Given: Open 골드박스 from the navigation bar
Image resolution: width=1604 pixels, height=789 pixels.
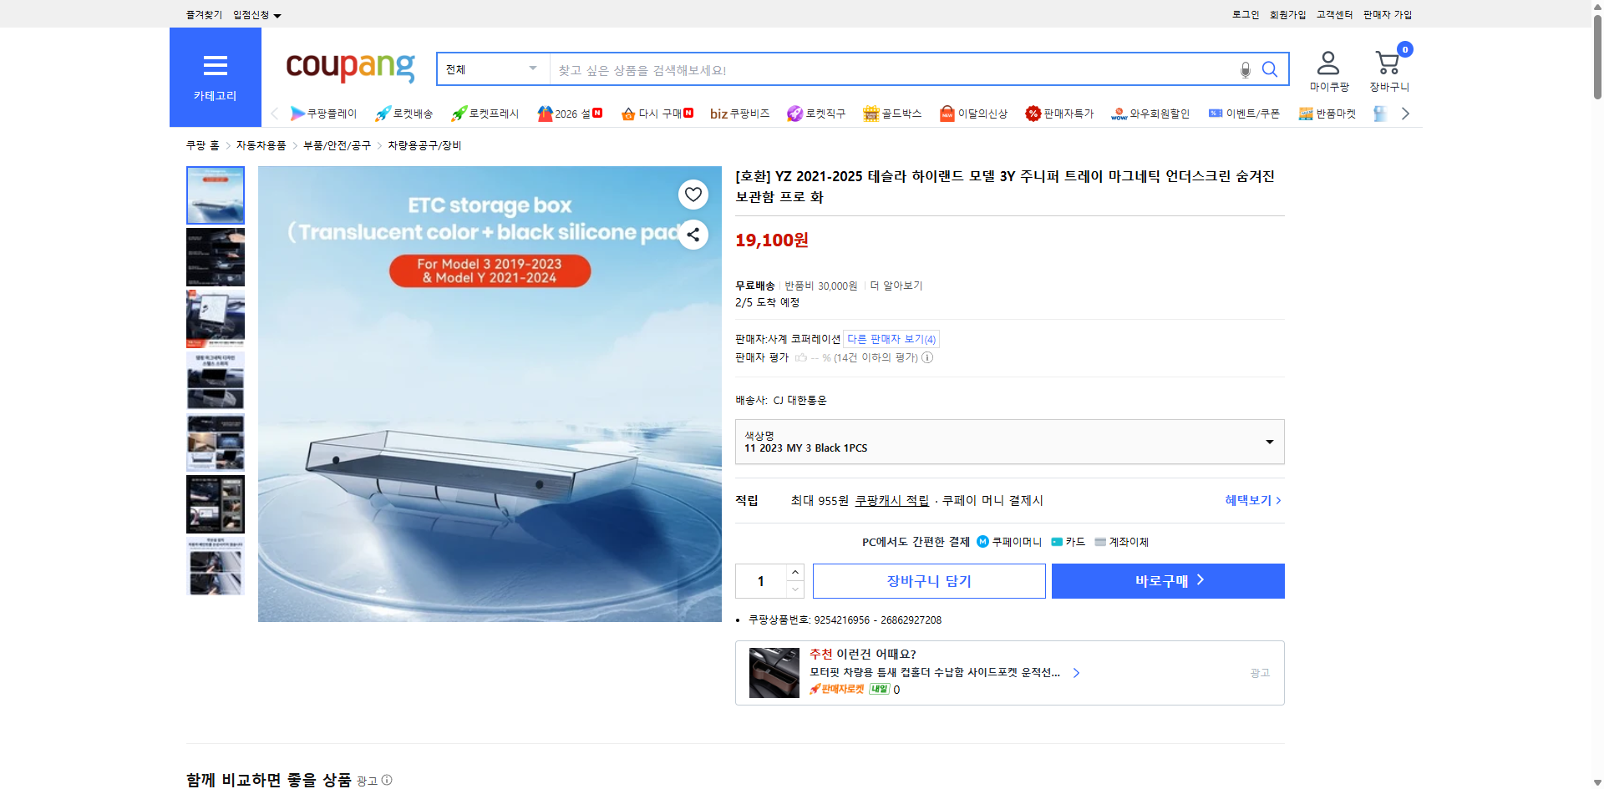Looking at the screenshot, I should pos(892,114).
